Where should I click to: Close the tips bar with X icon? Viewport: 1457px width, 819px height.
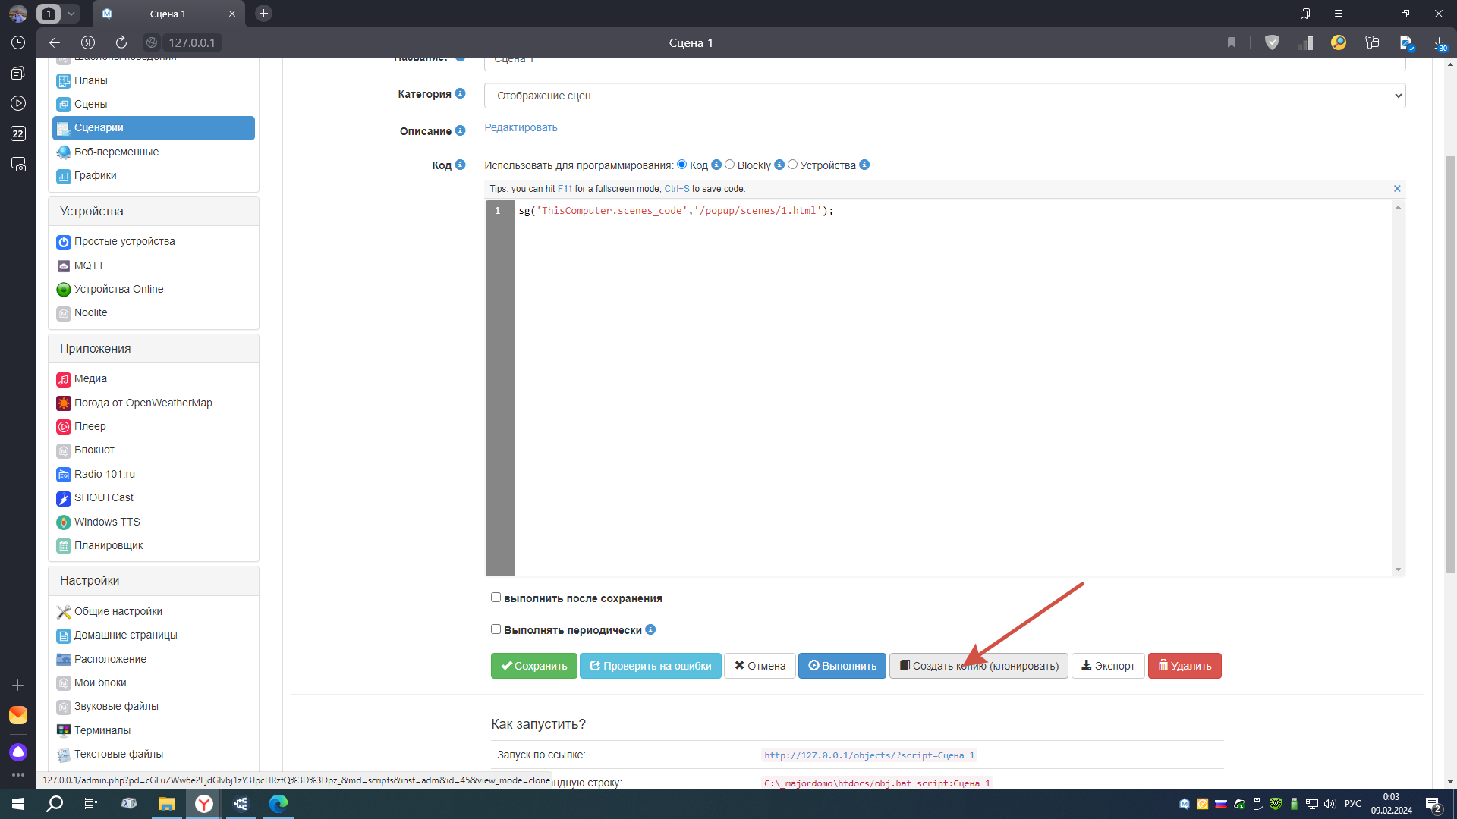point(1397,188)
